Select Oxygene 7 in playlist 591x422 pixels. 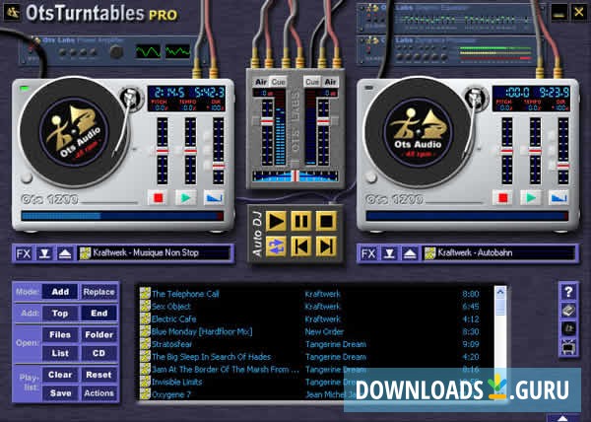(x=171, y=394)
